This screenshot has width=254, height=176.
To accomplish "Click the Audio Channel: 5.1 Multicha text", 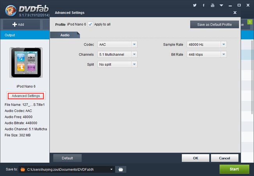I will click(x=26, y=129).
